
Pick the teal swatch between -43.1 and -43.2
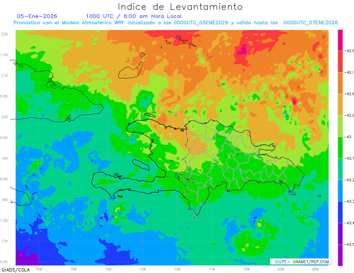coord(340,169)
